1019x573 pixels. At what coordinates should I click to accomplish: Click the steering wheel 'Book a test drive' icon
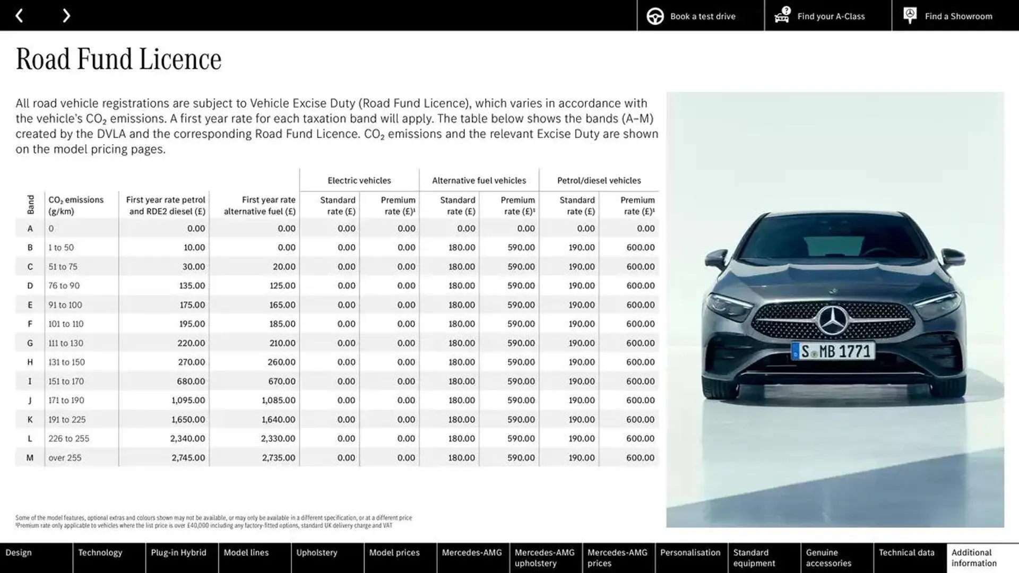coord(654,15)
